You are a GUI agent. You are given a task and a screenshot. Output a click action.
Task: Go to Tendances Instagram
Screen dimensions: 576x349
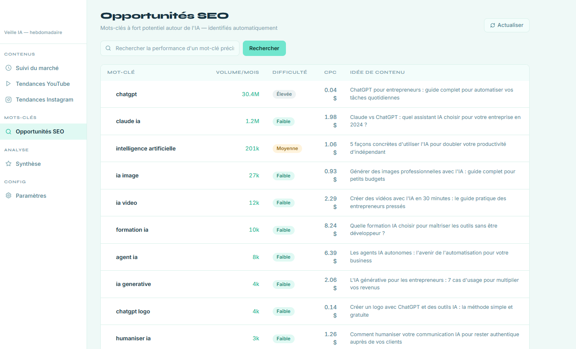[43, 99]
